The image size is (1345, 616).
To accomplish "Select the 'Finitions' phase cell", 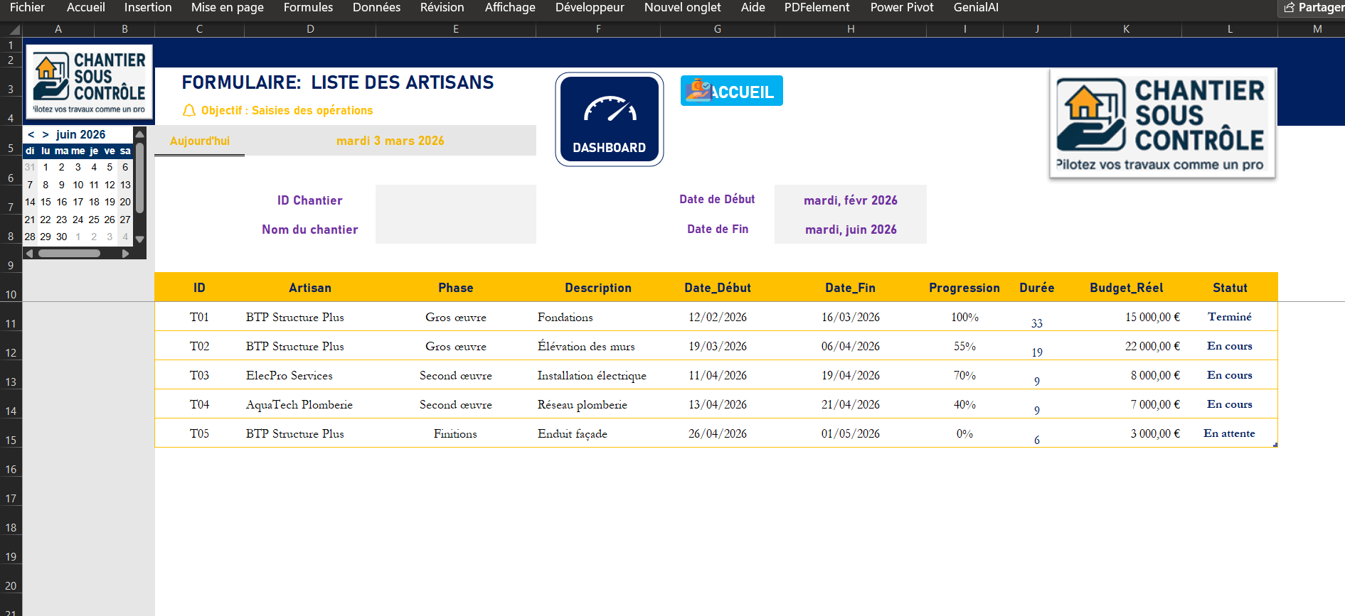I will pyautogui.click(x=456, y=433).
